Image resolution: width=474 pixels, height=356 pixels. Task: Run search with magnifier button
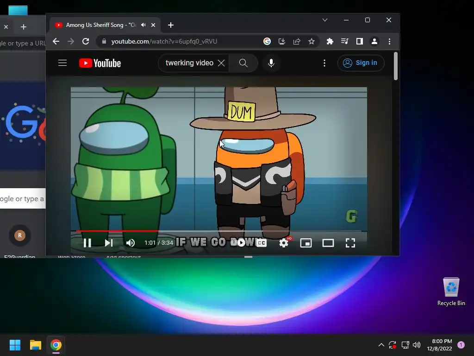[243, 63]
